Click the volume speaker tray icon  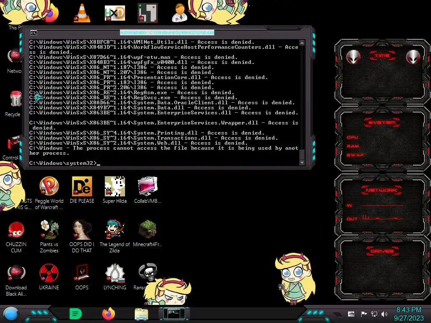pyautogui.click(x=384, y=314)
